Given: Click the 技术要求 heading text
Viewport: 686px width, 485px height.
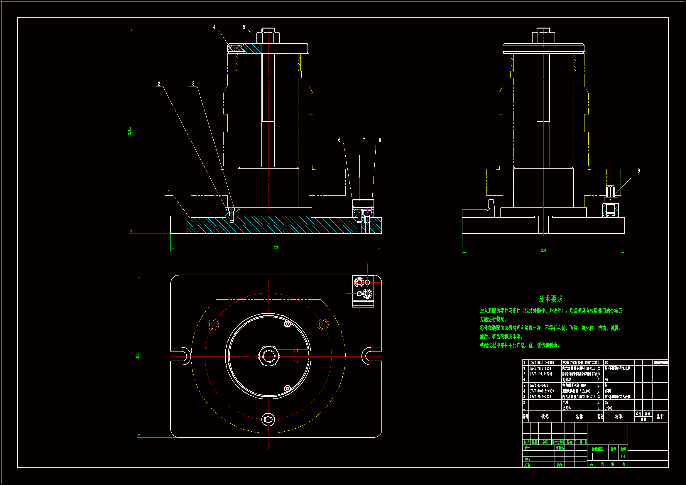Looking at the screenshot, I should point(550,298).
